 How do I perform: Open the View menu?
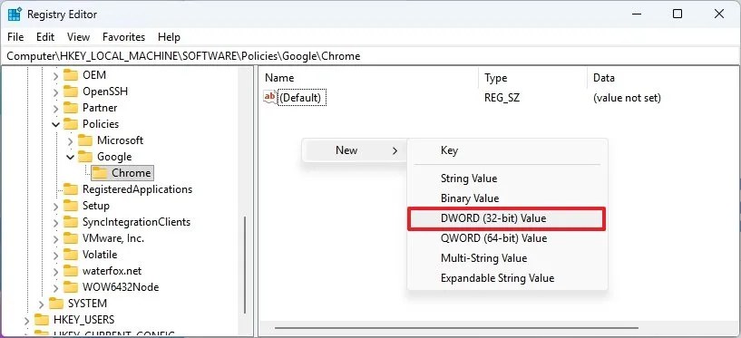click(78, 37)
